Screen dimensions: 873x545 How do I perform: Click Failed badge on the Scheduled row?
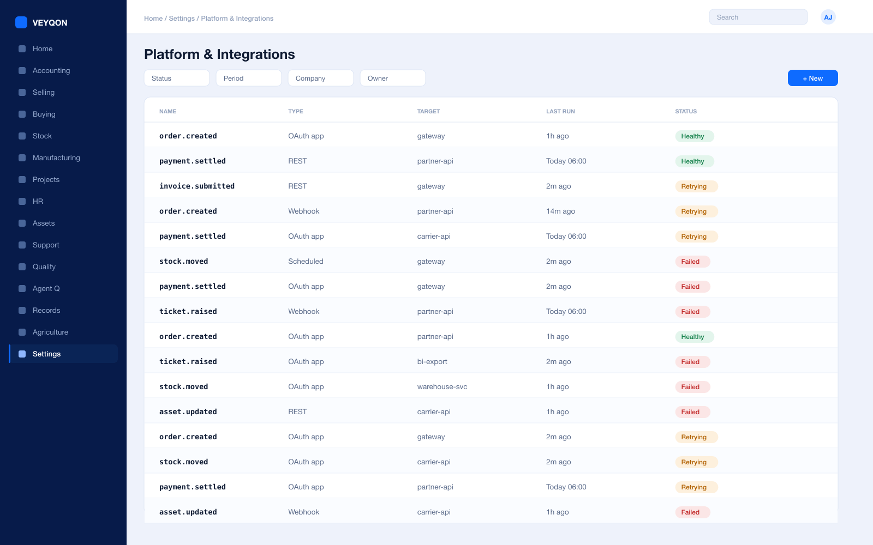692,262
